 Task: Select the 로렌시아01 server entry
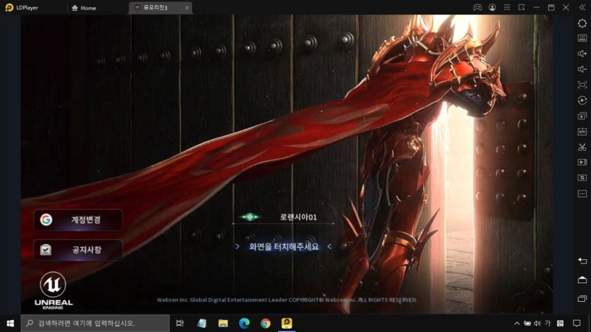click(x=283, y=217)
